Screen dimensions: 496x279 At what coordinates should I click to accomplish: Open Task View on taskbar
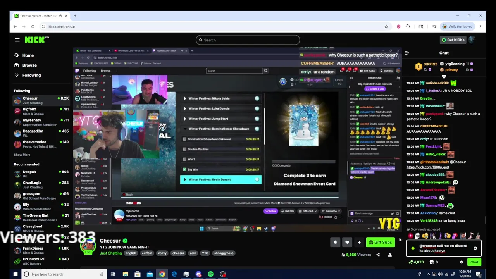pyautogui.click(x=113, y=274)
